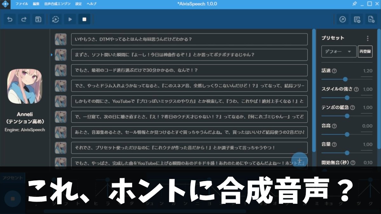This screenshot has height=214, width=381.
Task: Open the ヘルプ menu
Action: (x=91, y=4)
